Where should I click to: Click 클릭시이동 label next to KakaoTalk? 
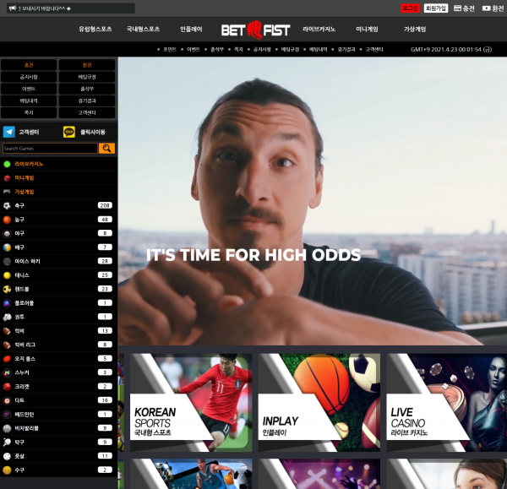click(x=93, y=133)
